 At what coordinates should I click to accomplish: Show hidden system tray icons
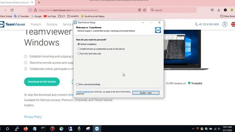coord(193,129)
